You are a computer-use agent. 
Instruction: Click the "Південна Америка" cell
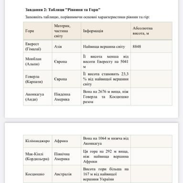66,97
